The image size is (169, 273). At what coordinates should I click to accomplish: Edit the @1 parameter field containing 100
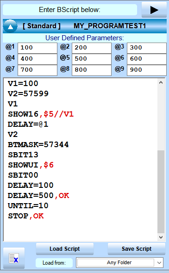click(x=38, y=48)
